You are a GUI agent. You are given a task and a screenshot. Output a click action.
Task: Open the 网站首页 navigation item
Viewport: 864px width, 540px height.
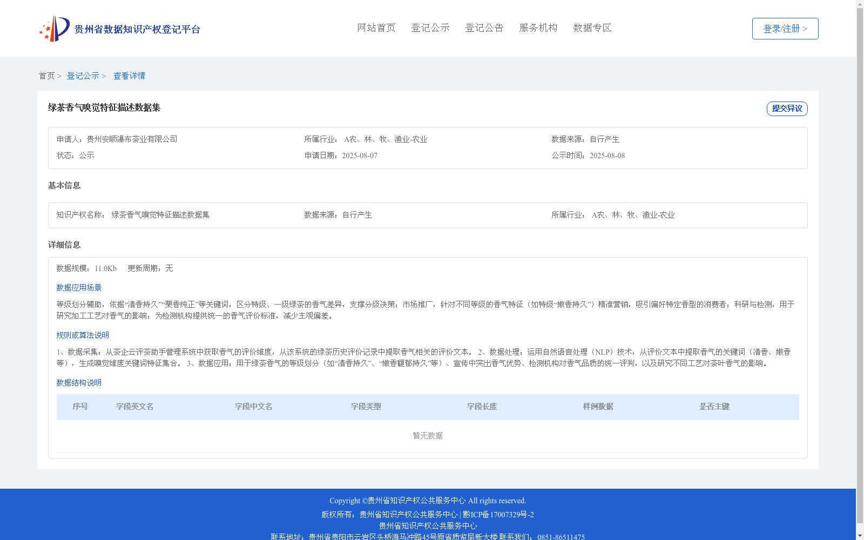point(376,28)
